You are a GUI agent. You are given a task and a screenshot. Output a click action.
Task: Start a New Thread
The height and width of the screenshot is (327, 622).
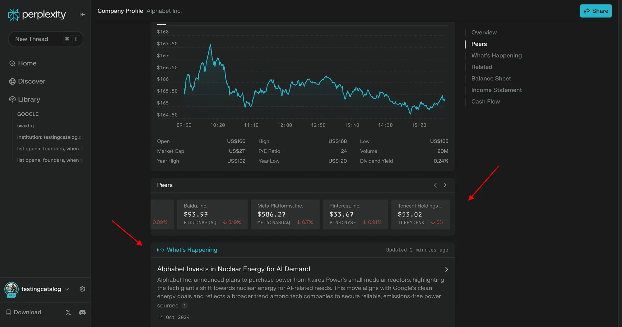46,39
